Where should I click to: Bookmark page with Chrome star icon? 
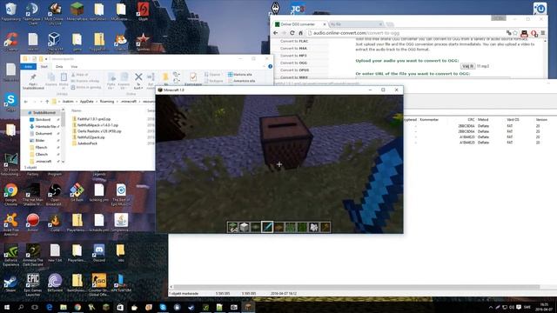515,33
